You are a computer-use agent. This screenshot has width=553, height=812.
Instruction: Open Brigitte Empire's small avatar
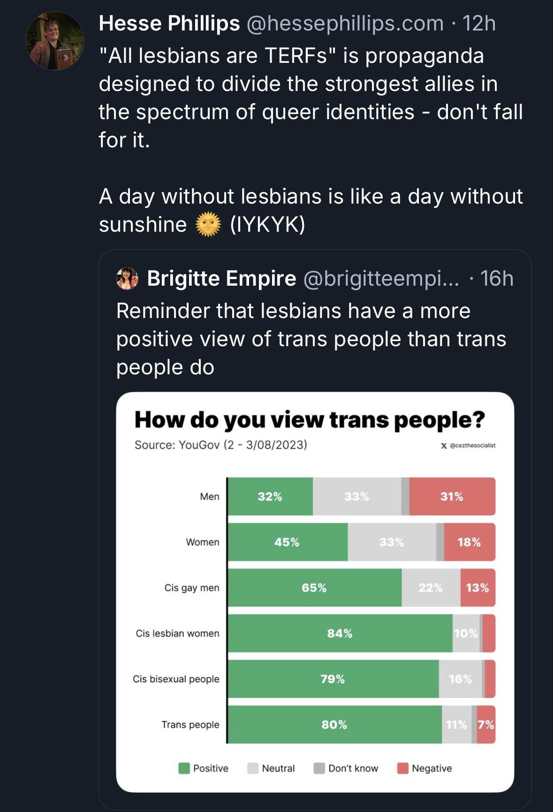(x=127, y=279)
